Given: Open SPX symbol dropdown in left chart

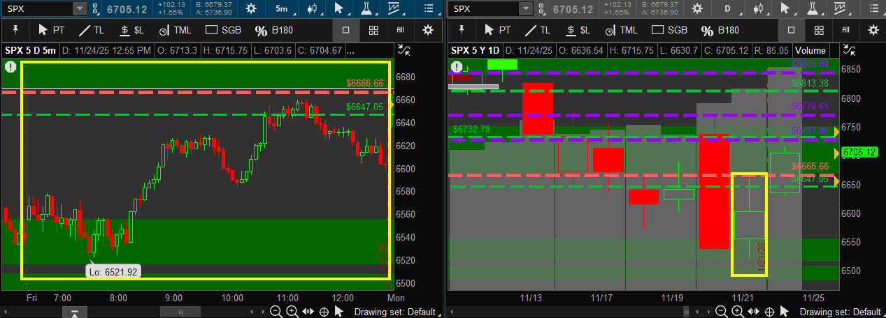Looking at the screenshot, I should pos(80,9).
